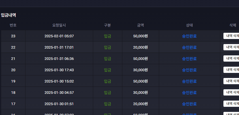Image resolution: width=239 pixels, height=115 pixels.
Task: Select the 요청일시 column header
Action: pyautogui.click(x=59, y=25)
